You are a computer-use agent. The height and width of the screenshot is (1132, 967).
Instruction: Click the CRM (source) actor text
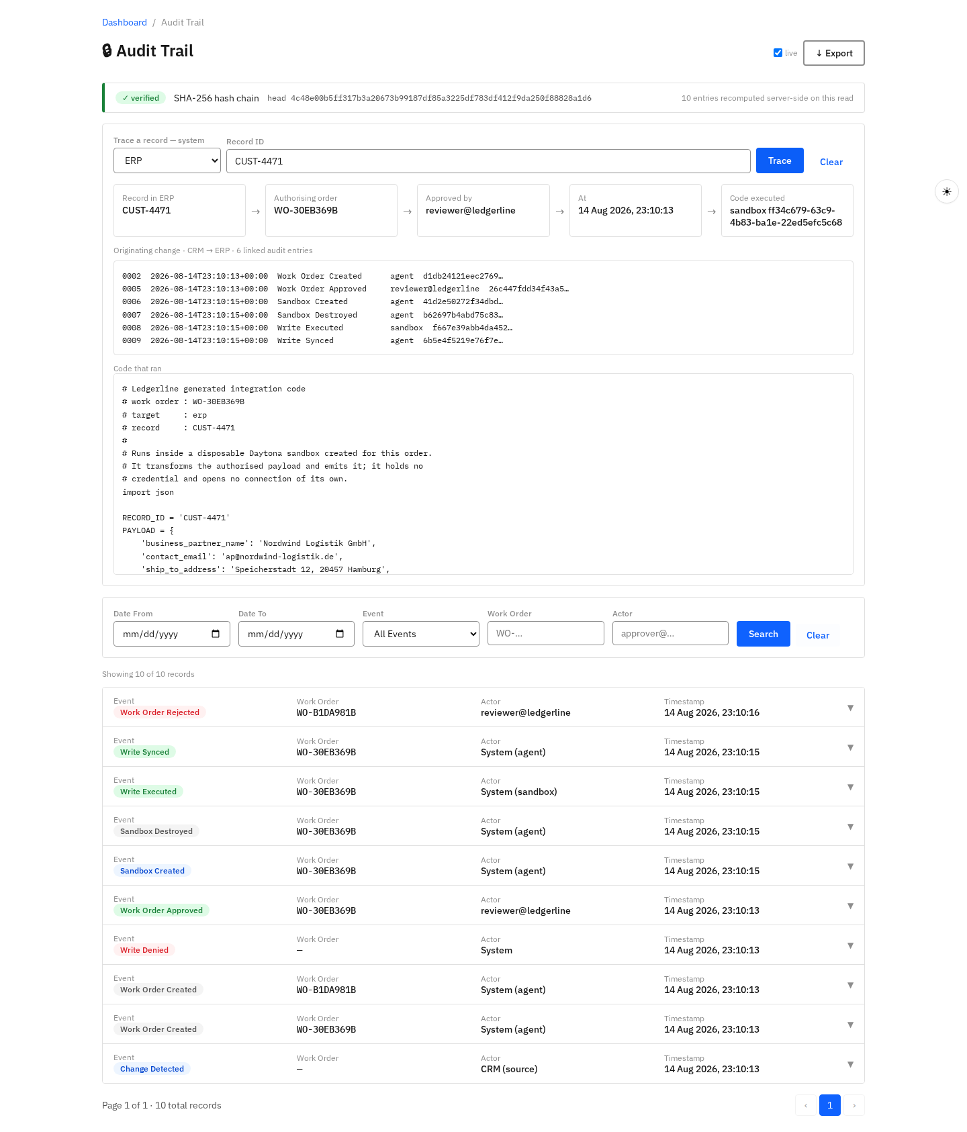(x=509, y=1069)
